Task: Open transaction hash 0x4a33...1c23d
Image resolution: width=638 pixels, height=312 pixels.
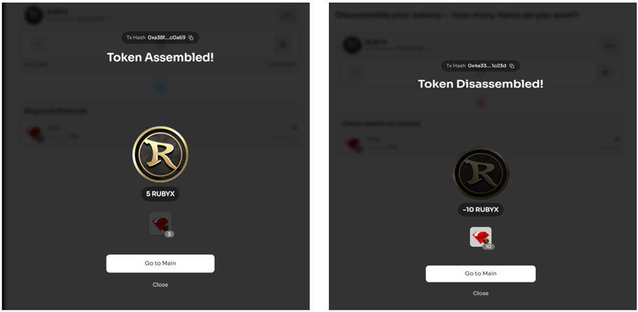Action: 487,66
